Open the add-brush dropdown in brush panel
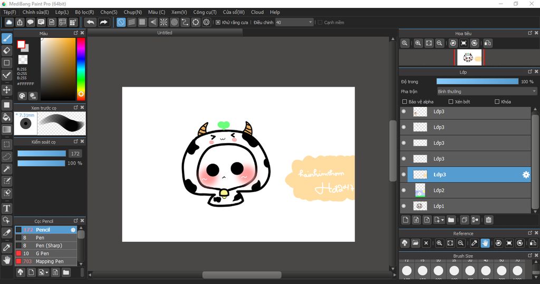This screenshot has width=540, height=284. (47, 272)
